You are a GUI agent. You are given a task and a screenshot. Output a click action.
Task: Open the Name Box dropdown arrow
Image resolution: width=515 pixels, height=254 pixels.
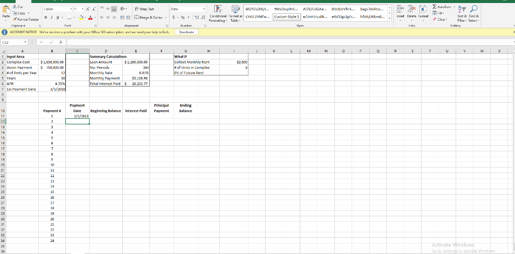click(x=26, y=42)
